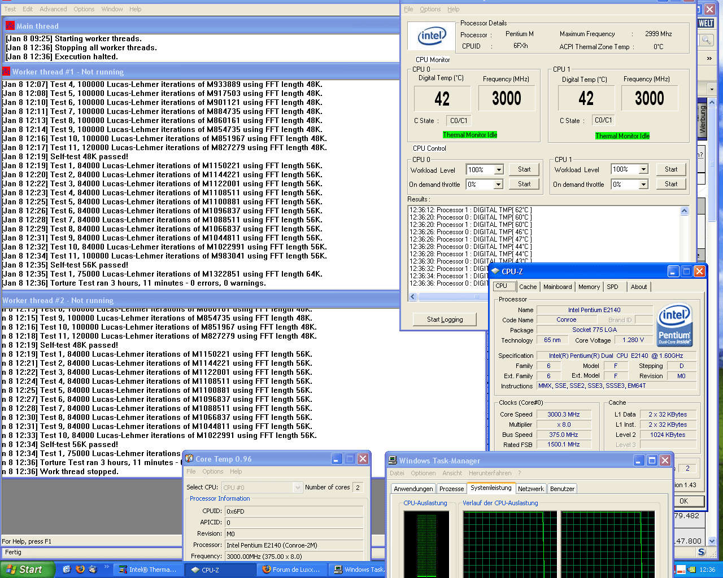
Task: Click the Core Temp title bar icon
Action: 190,459
